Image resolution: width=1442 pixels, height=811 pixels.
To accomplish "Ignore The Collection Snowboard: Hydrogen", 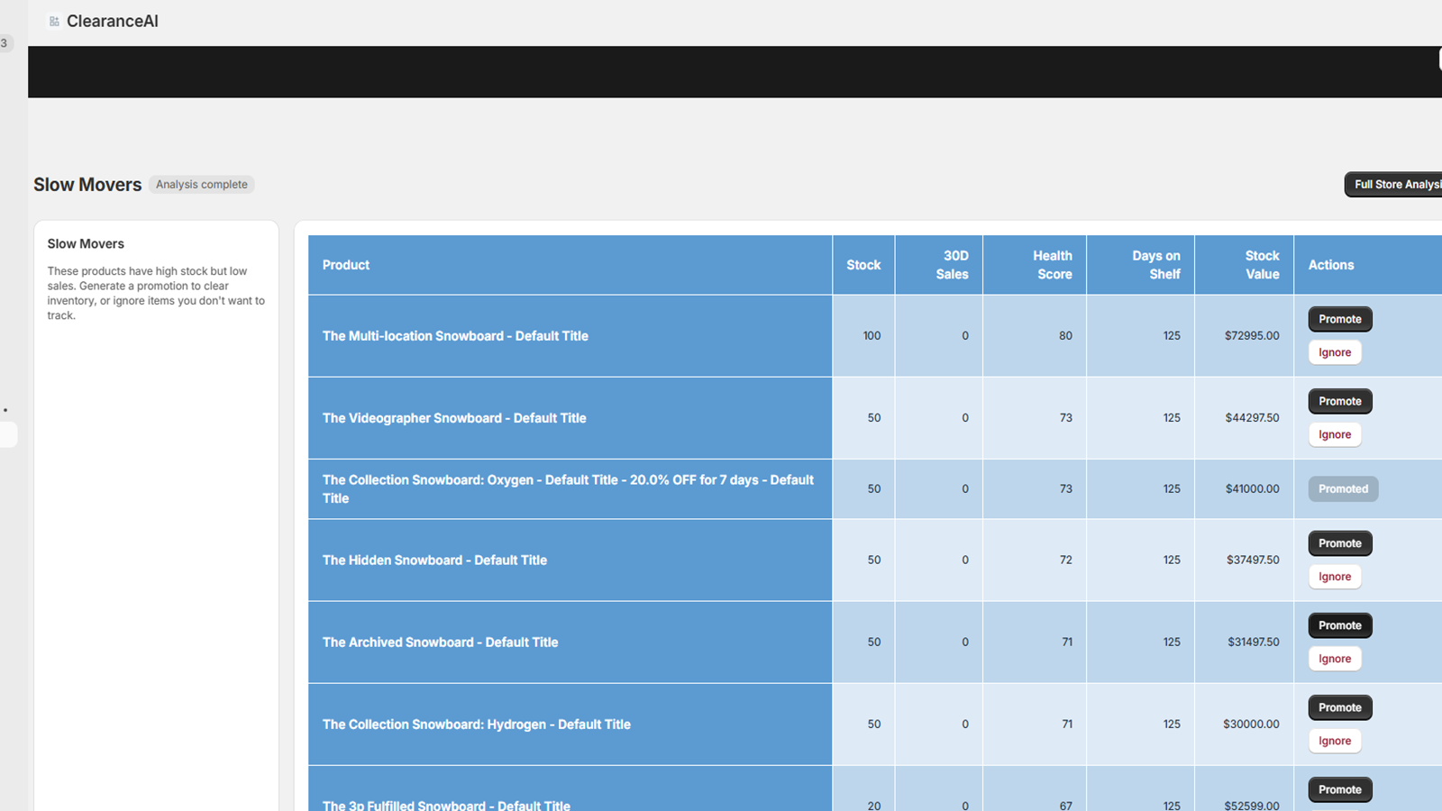I will pos(1335,741).
